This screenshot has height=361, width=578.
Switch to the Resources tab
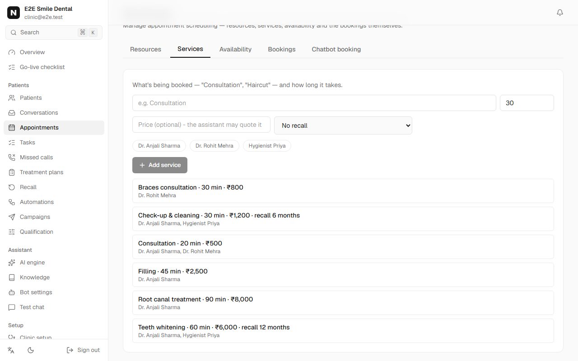[145, 49]
